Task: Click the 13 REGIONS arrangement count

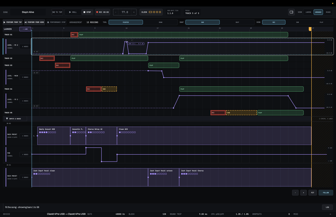Action: pyautogui.click(x=92, y=22)
